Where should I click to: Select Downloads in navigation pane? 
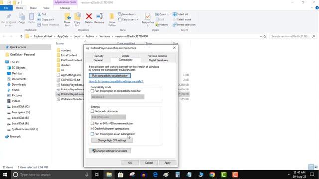coord(19,85)
